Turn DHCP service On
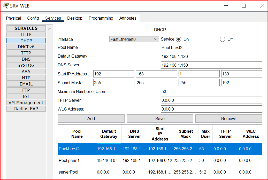This screenshot has width=268, height=180. (x=179, y=39)
